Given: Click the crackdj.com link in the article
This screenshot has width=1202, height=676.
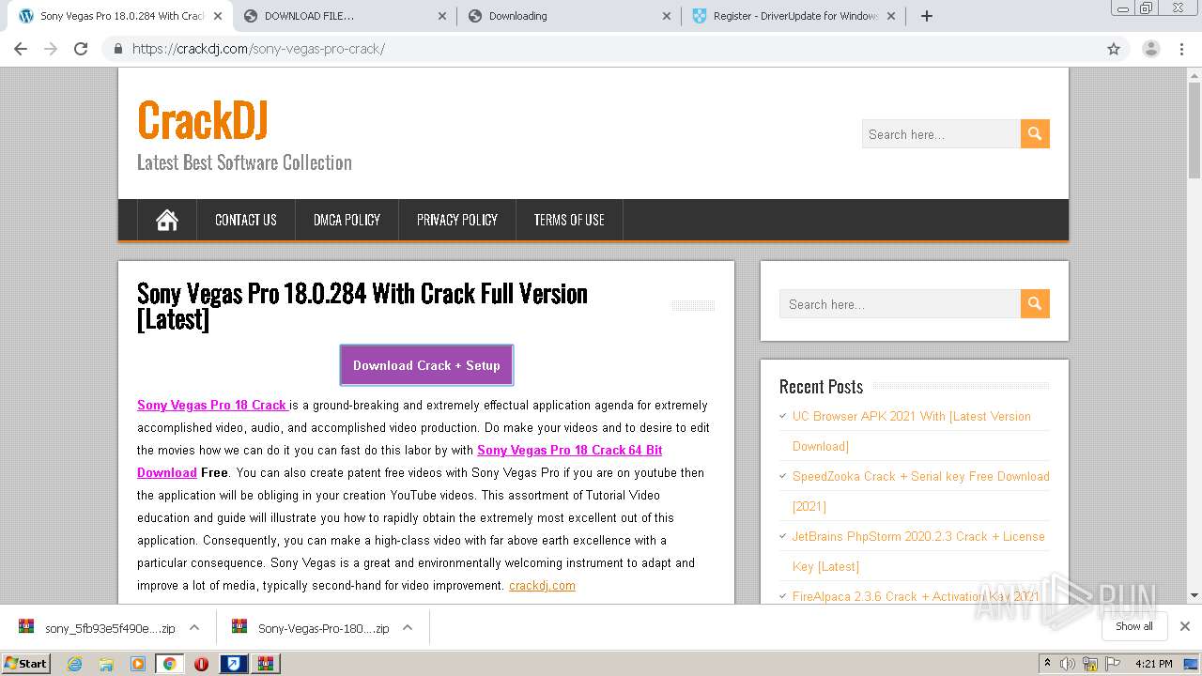Looking at the screenshot, I should point(542,586).
